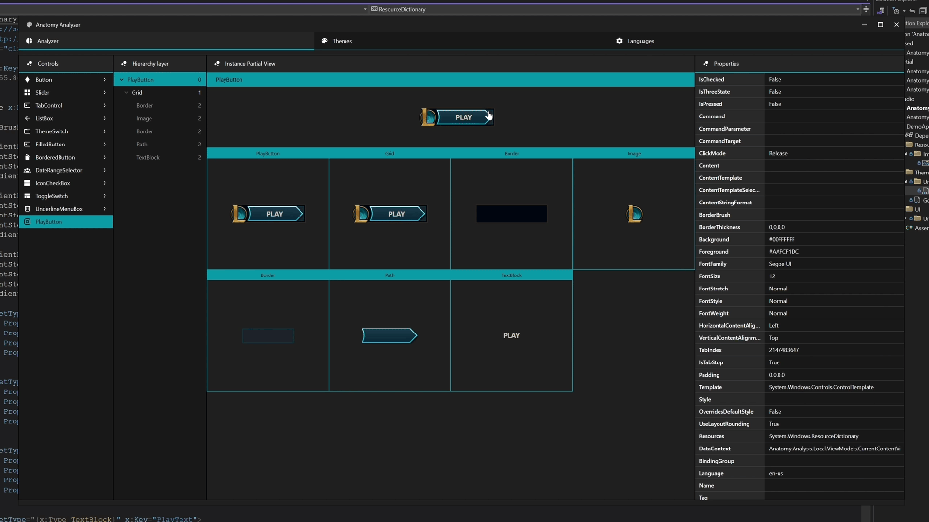Switch to the Analyzer tab
Image resolution: width=929 pixels, height=522 pixels.
click(166, 41)
